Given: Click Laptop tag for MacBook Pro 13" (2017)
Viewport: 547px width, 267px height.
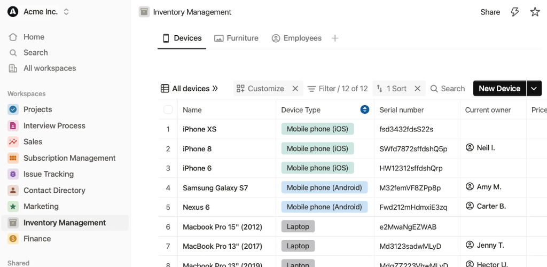Looking at the screenshot, I should click(298, 246).
